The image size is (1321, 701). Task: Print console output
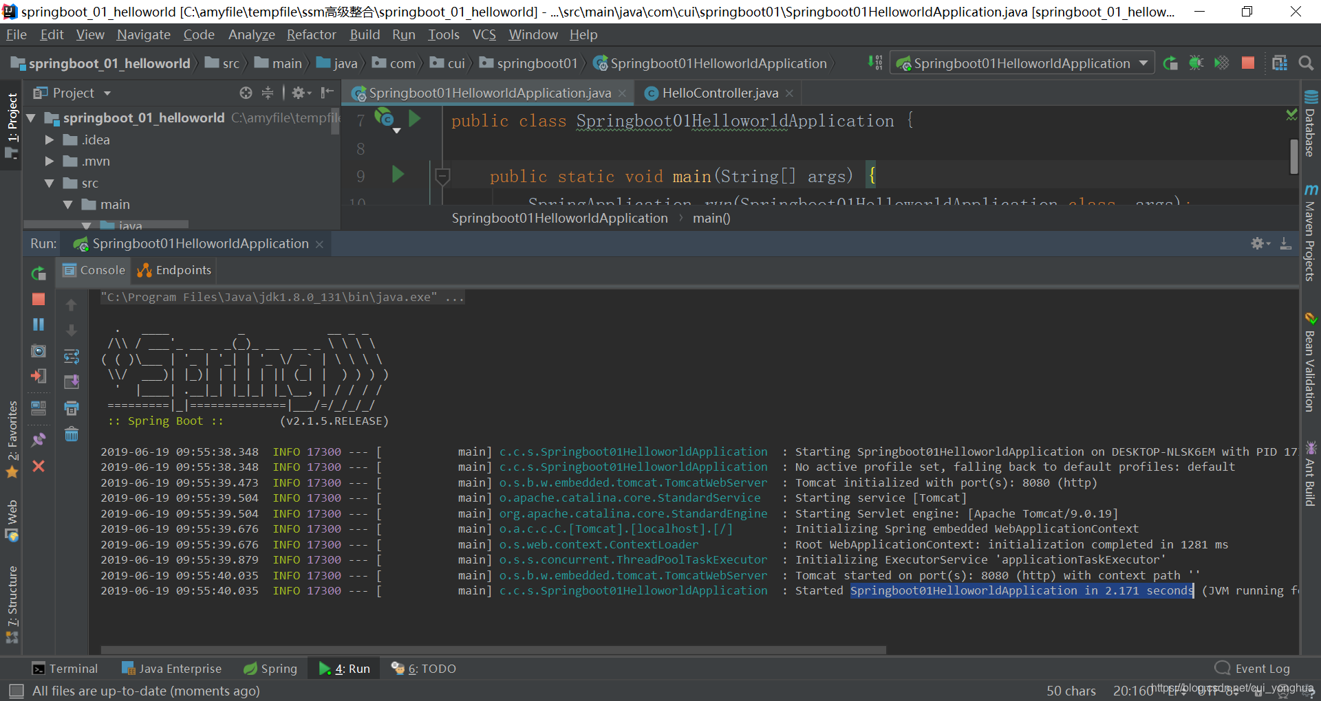coord(72,408)
